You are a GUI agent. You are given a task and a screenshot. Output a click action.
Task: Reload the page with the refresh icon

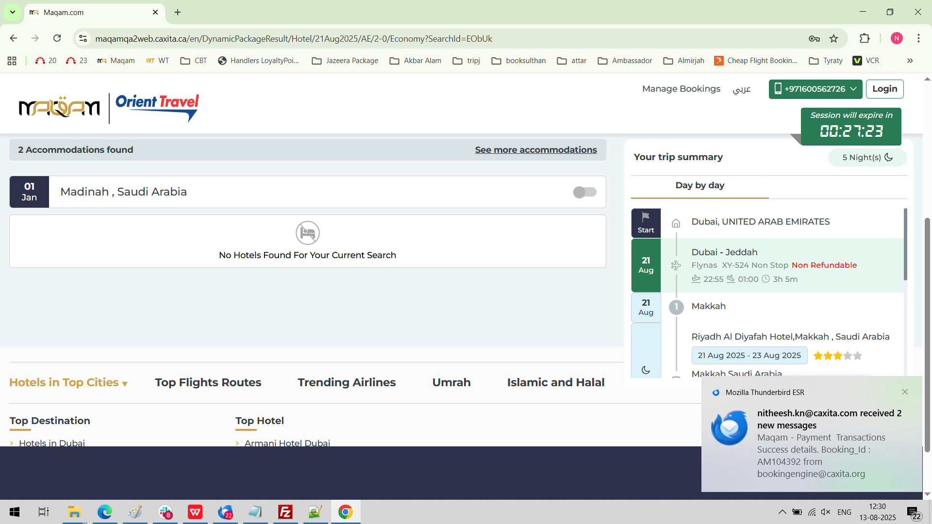[57, 38]
